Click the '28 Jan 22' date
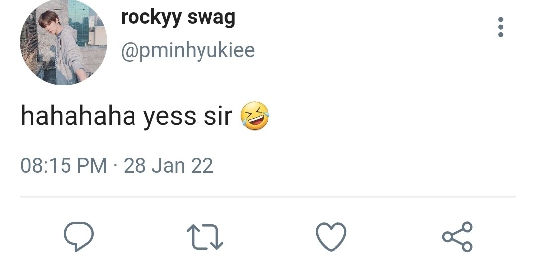Image resolution: width=536 pixels, height=262 pixels. 168,165
